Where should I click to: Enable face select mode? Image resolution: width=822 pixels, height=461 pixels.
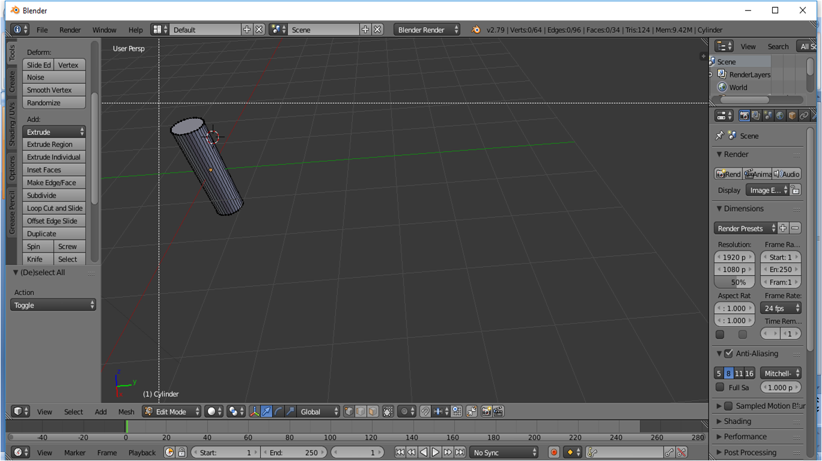(373, 411)
